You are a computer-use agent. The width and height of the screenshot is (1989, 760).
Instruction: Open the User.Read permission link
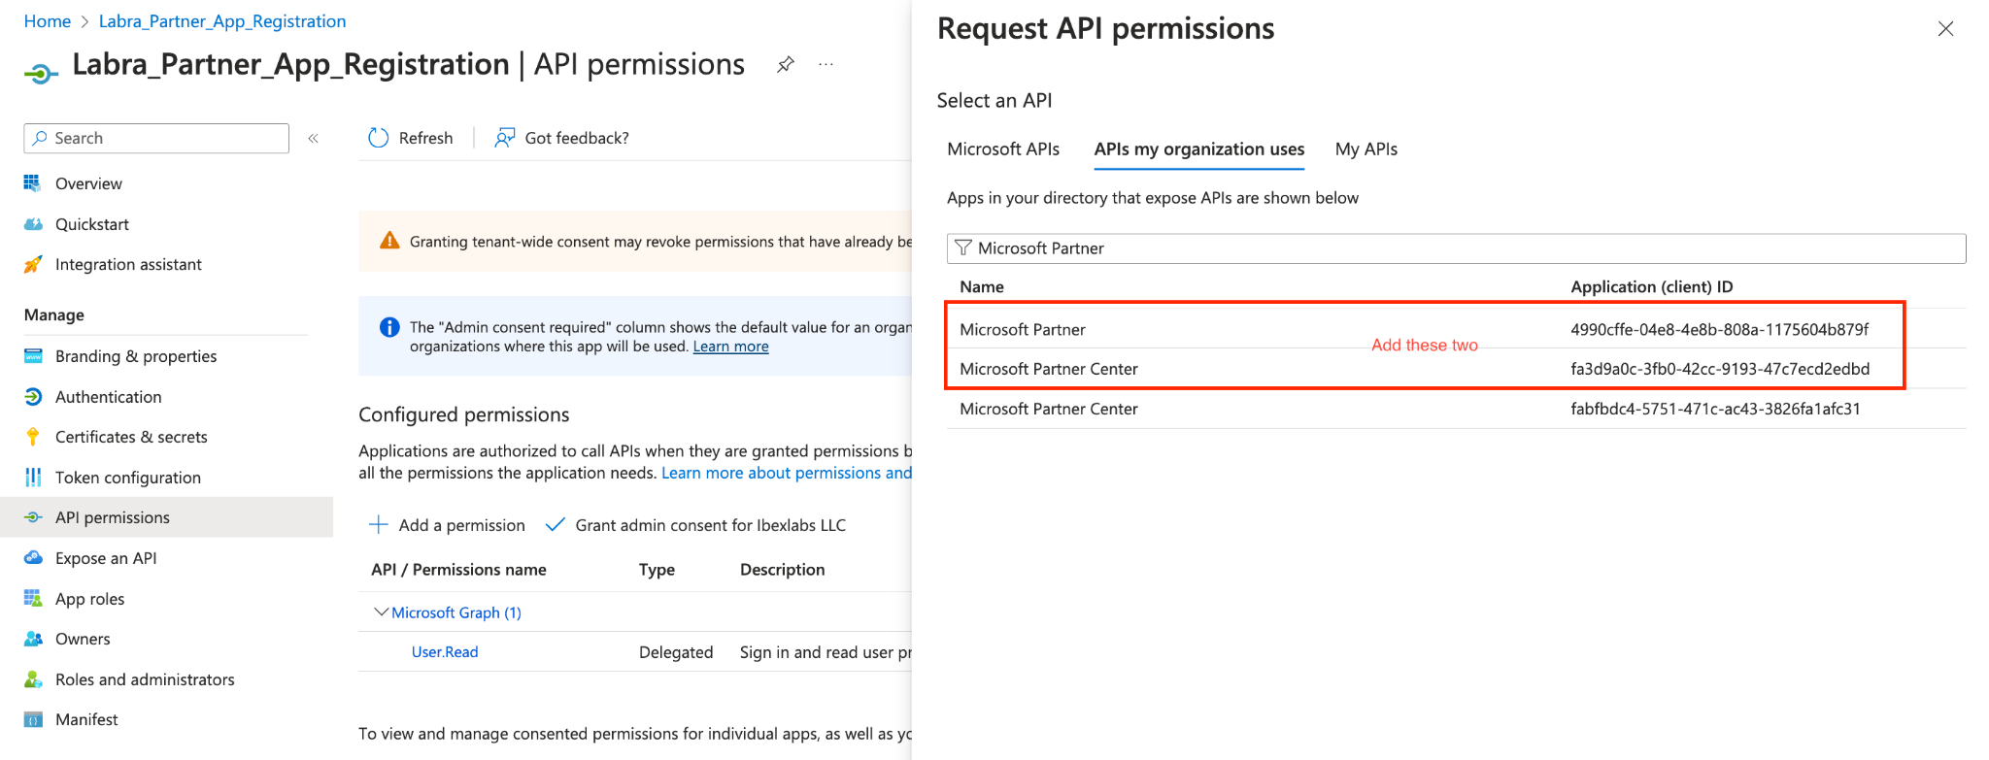[x=445, y=651]
